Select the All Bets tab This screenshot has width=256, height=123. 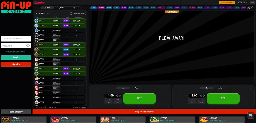coord(47,8)
